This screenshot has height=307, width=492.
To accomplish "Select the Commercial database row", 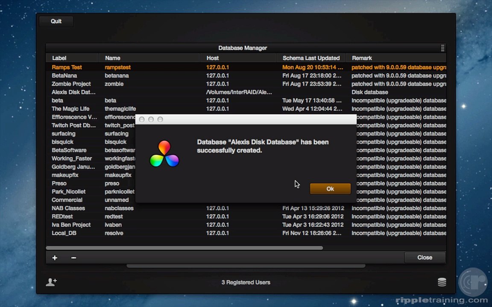I will pyautogui.click(x=67, y=200).
